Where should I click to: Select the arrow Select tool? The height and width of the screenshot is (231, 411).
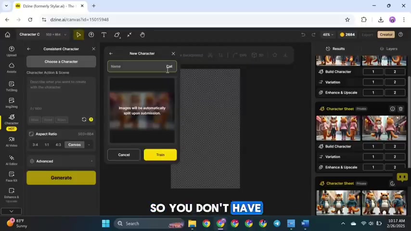pyautogui.click(x=78, y=35)
